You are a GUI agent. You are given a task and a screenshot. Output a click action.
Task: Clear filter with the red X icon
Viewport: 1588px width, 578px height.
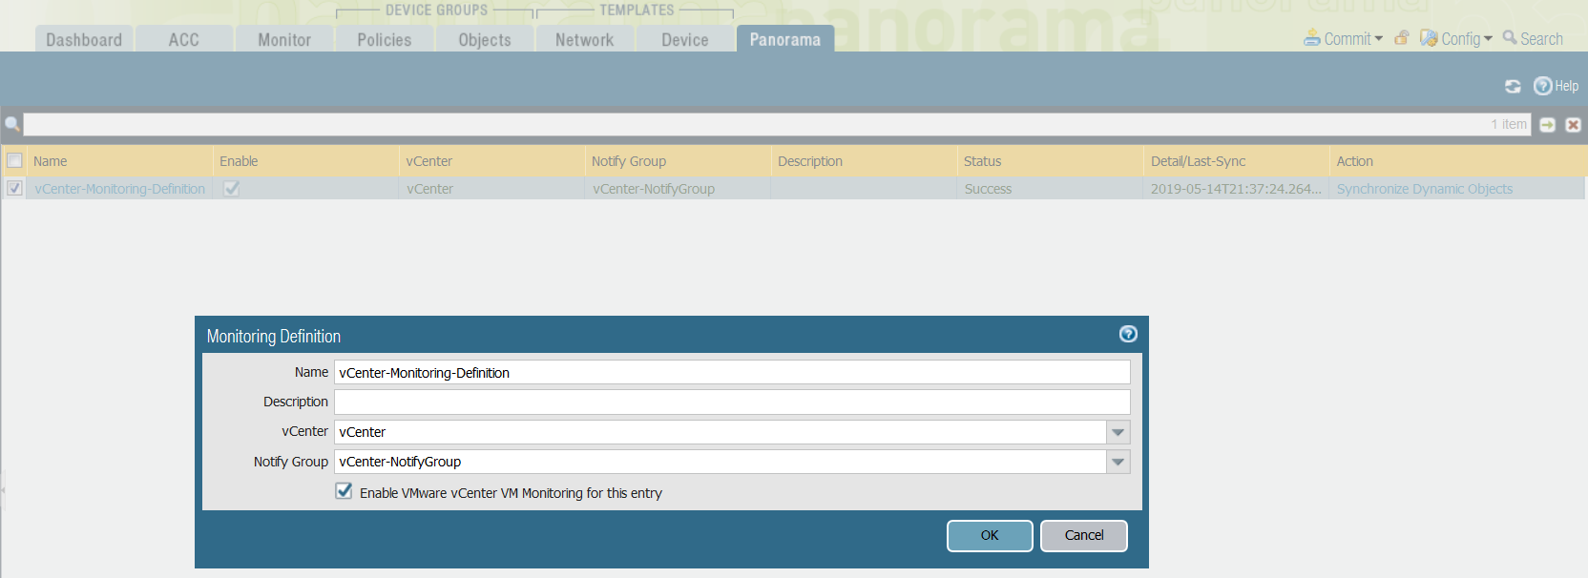pos(1574,125)
